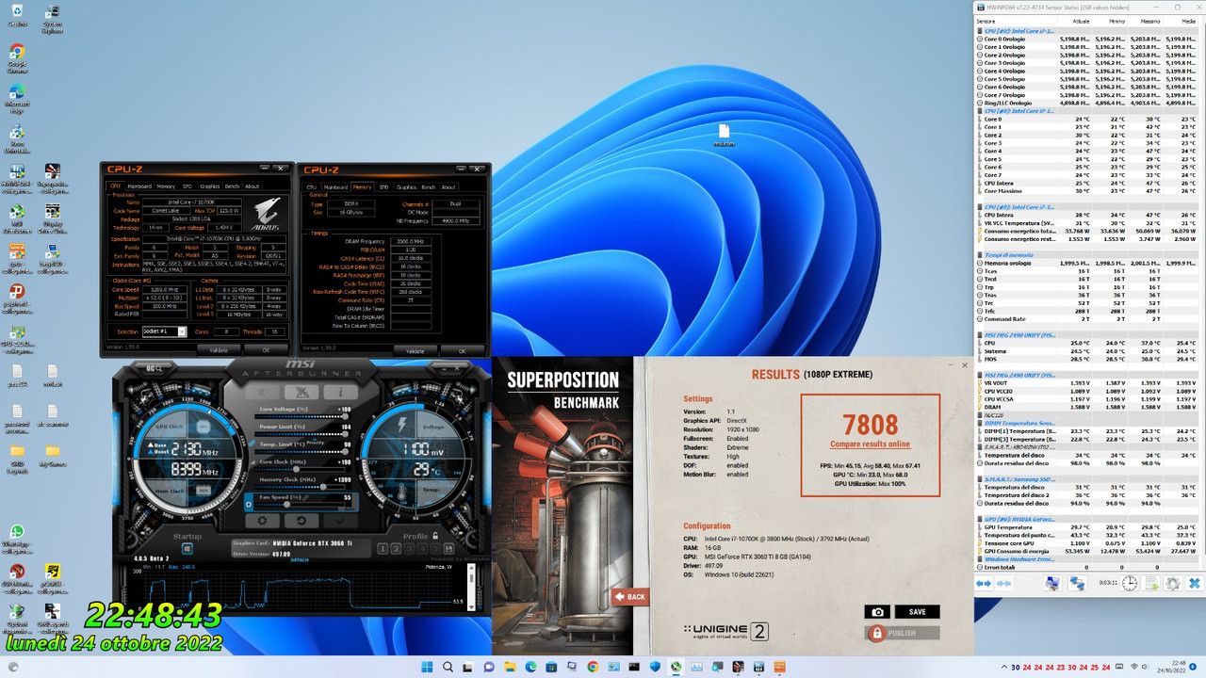Image resolution: width=1206 pixels, height=678 pixels.
Task: Open the SPD tab in left CPU-Z
Action: [187, 186]
